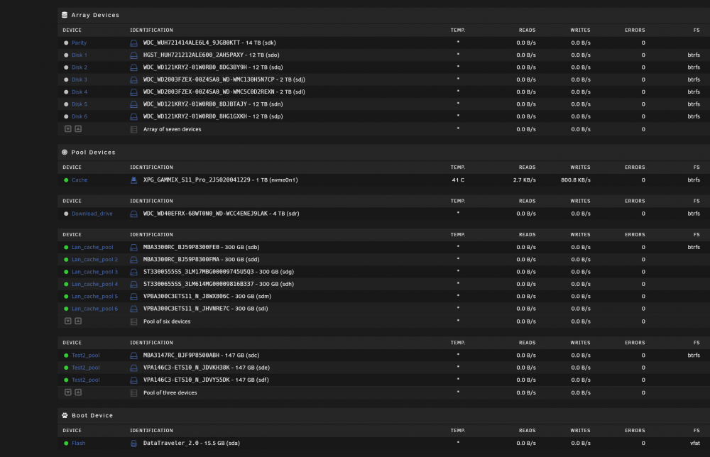Click the Flash green status indicator
710x457 pixels.
coord(66,444)
